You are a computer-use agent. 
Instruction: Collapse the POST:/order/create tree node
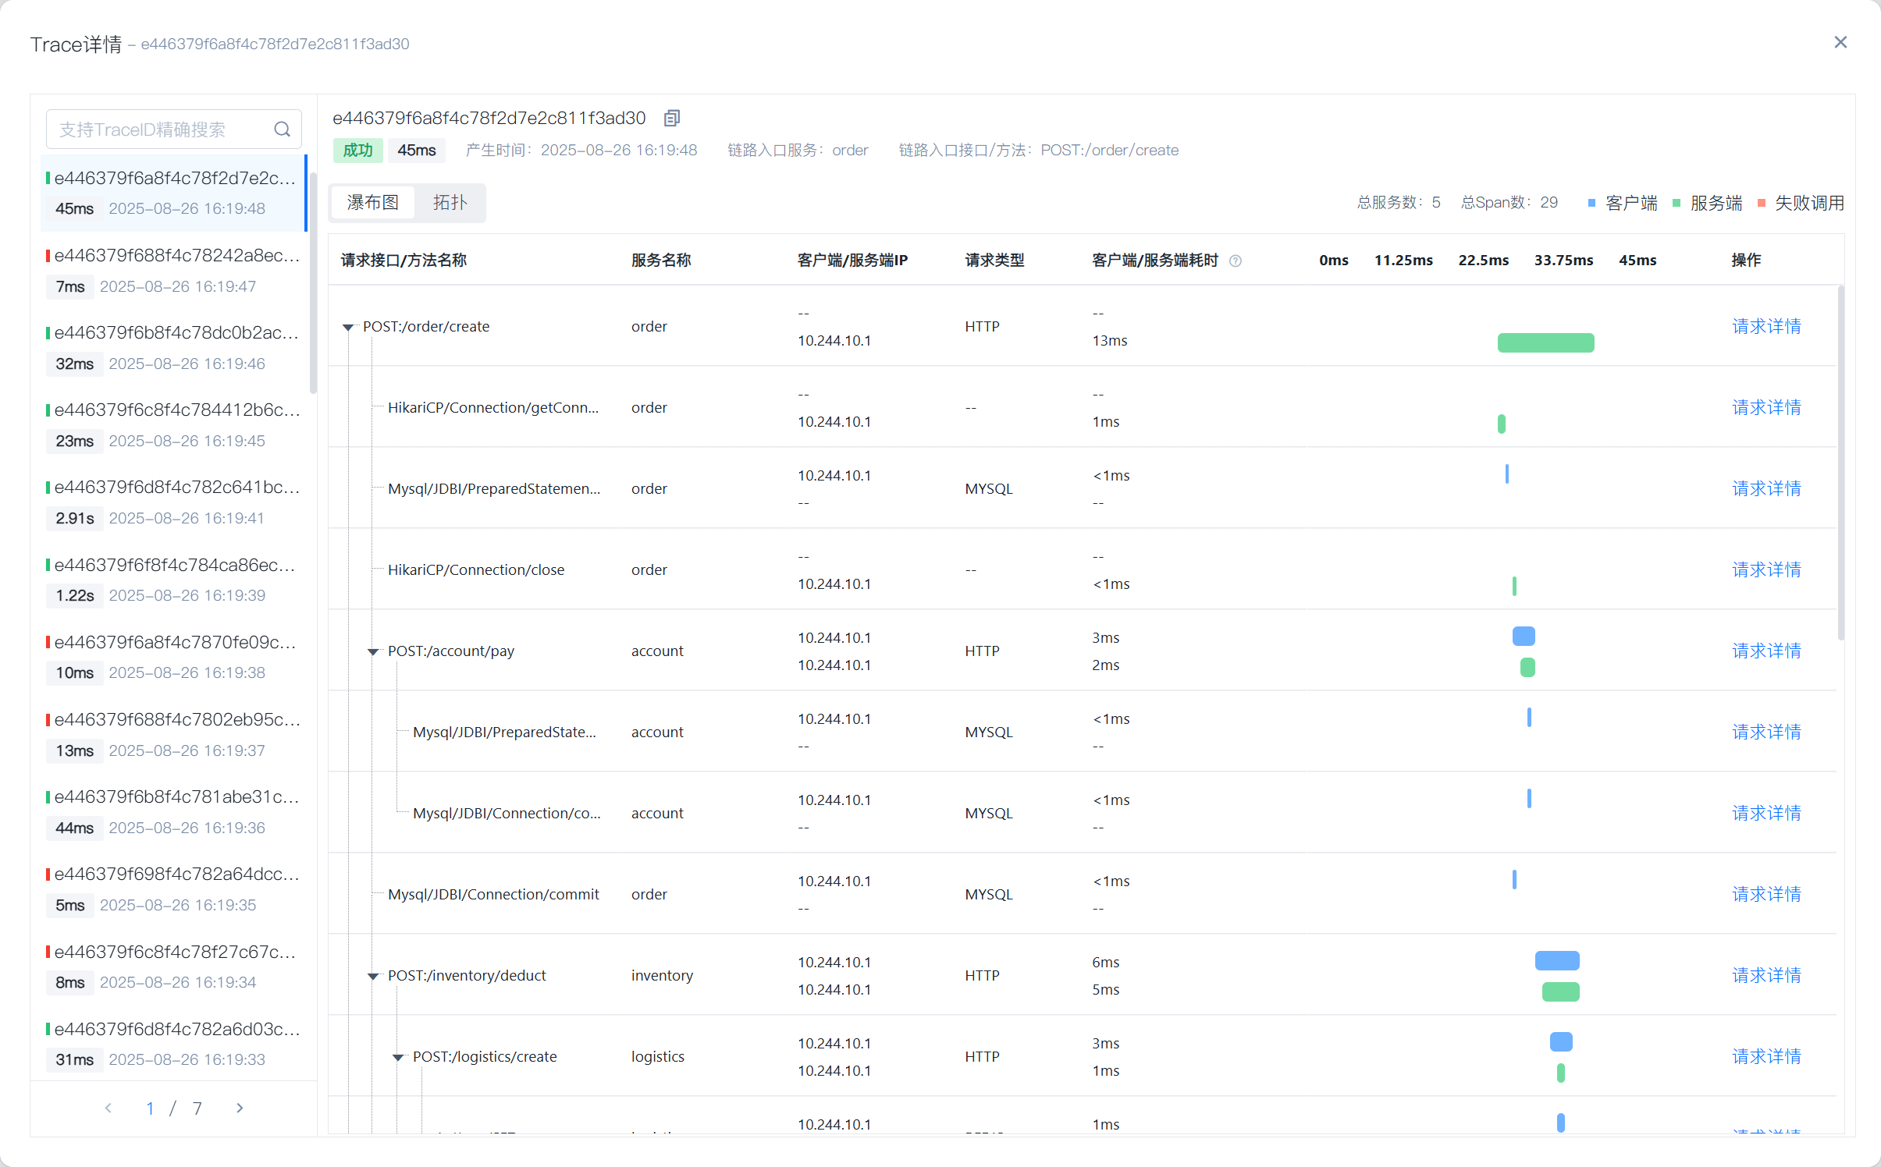pyautogui.click(x=348, y=327)
